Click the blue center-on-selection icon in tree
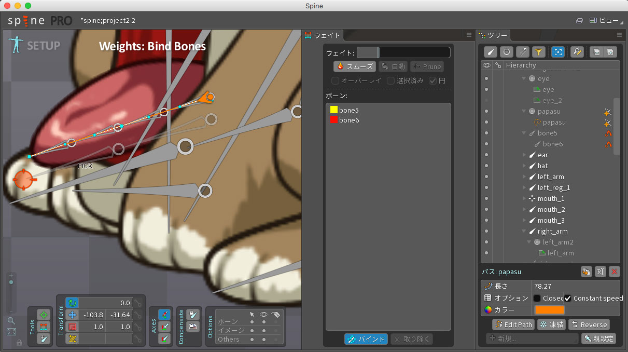The height and width of the screenshot is (352, 628). pos(558,52)
